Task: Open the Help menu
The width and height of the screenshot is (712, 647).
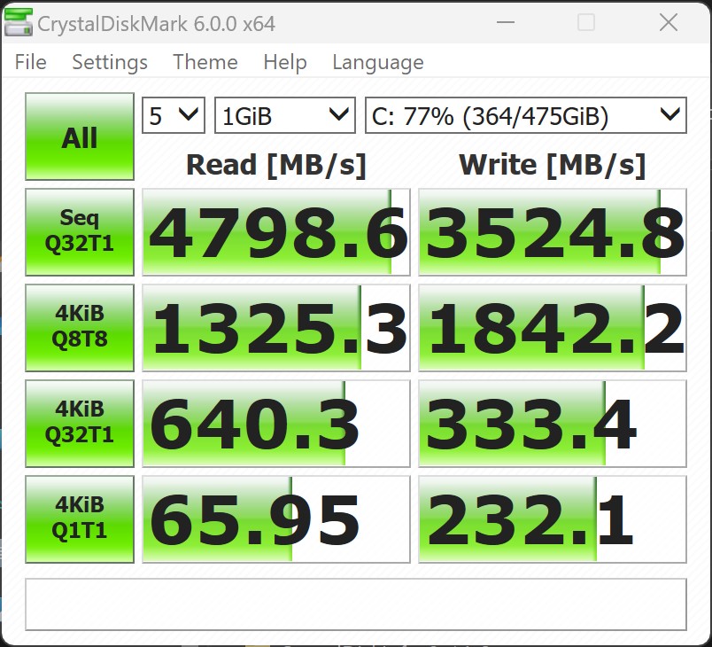Action: [285, 62]
